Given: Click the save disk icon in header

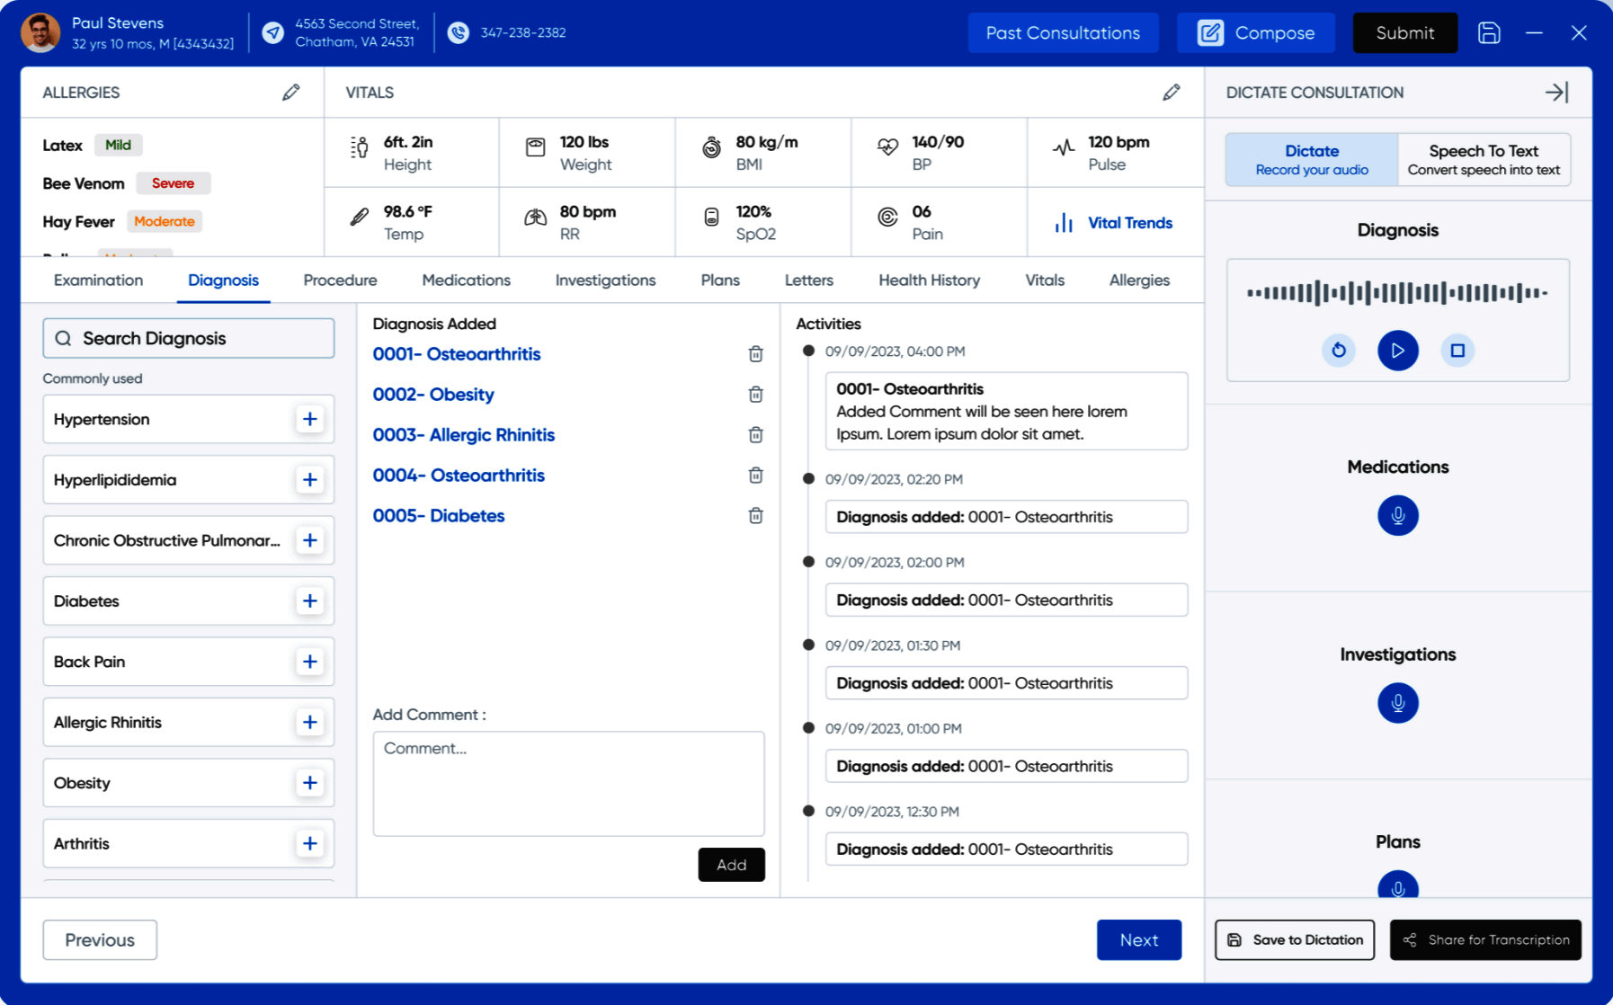Looking at the screenshot, I should click(x=1489, y=33).
